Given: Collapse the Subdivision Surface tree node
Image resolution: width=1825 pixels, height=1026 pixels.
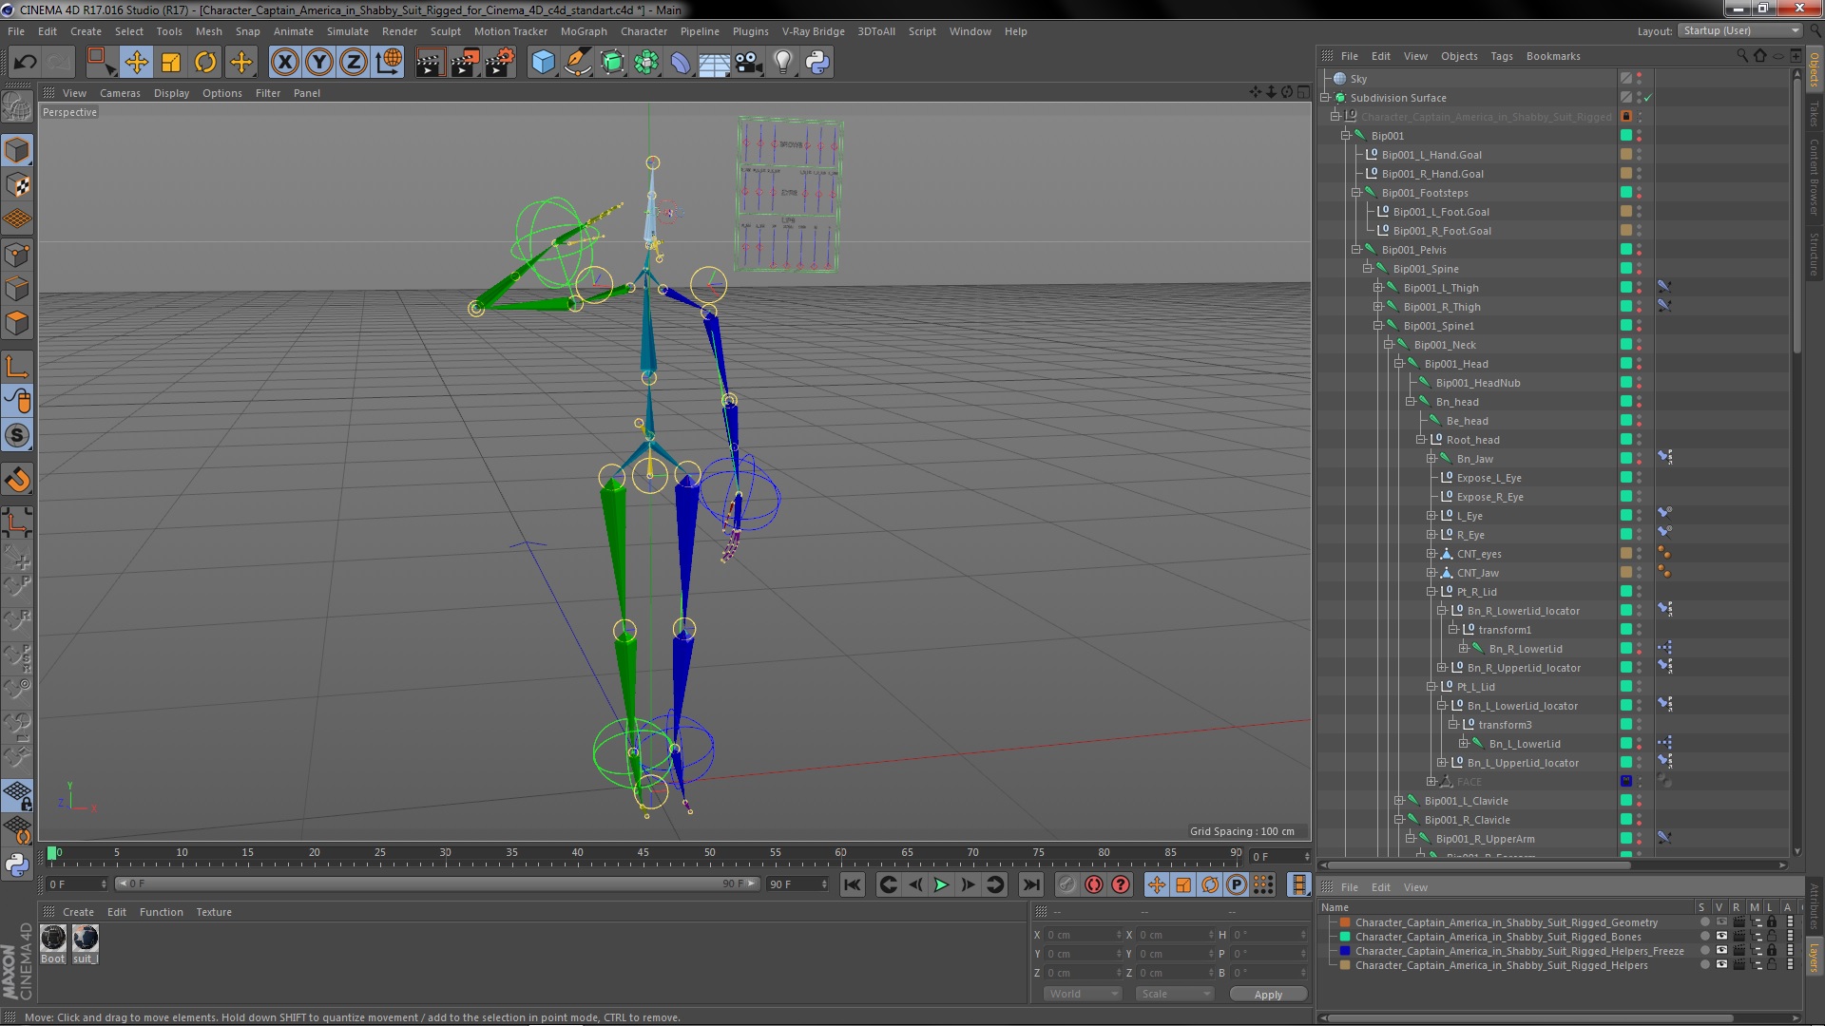Looking at the screenshot, I should (x=1325, y=98).
